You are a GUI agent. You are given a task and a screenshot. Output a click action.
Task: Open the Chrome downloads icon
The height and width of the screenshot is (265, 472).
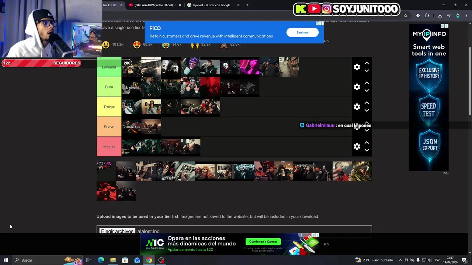(440, 15)
